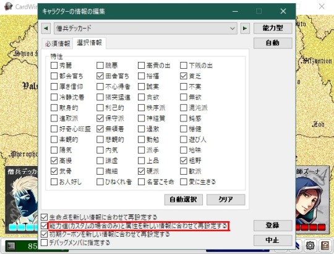
Task: Go to previous character with left arrow
Action: tap(46, 28)
